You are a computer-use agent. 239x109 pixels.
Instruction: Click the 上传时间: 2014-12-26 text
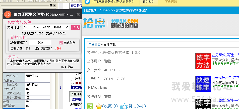106,79
